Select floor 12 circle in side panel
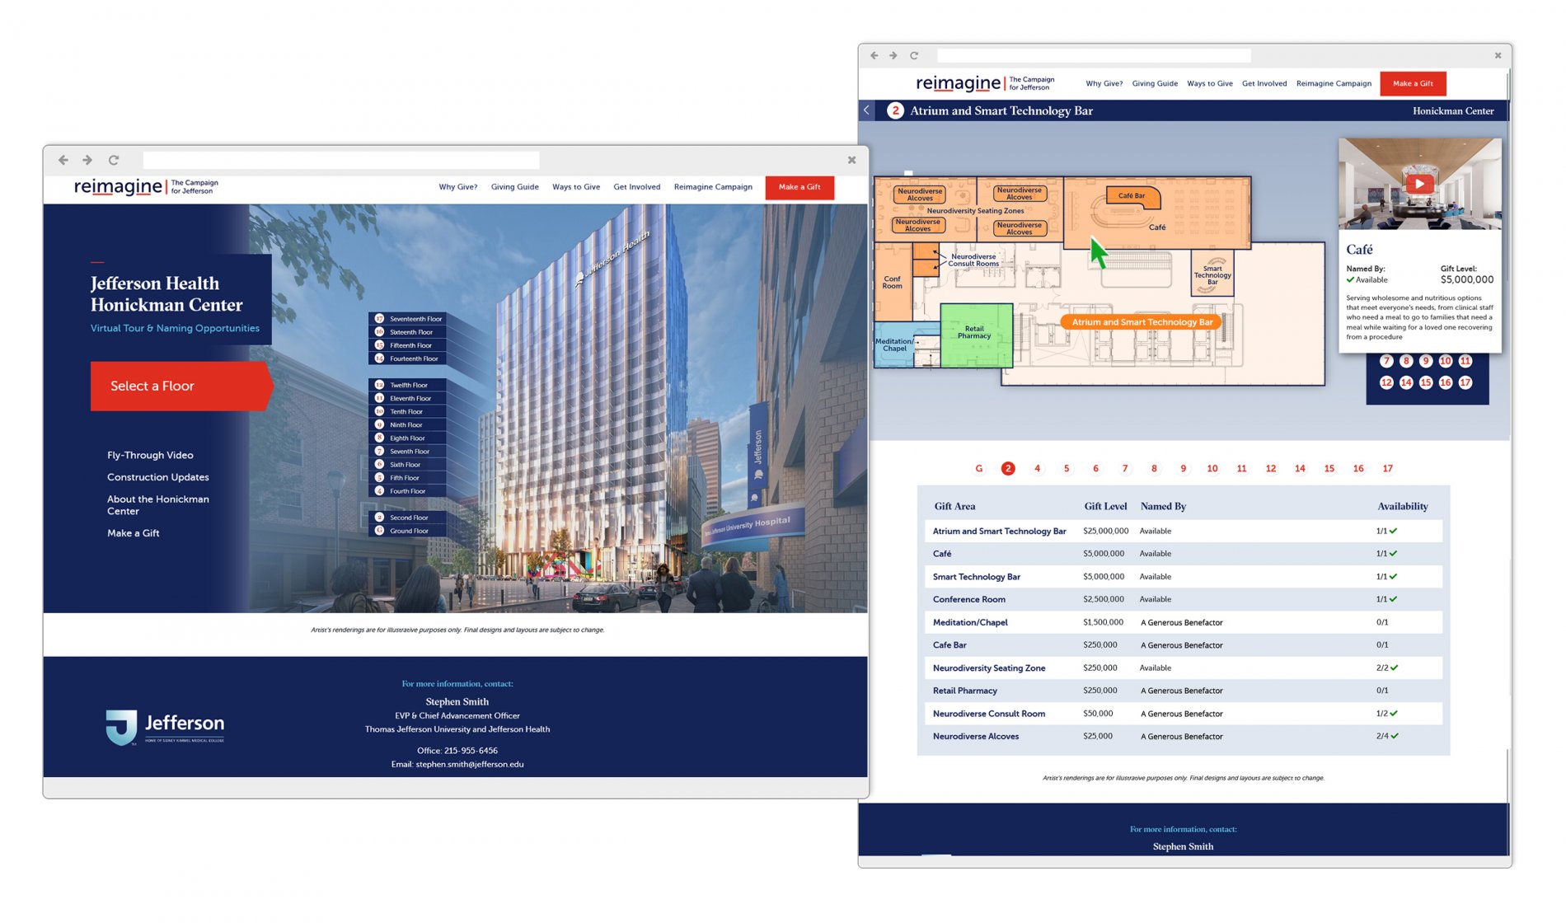 1386,382
